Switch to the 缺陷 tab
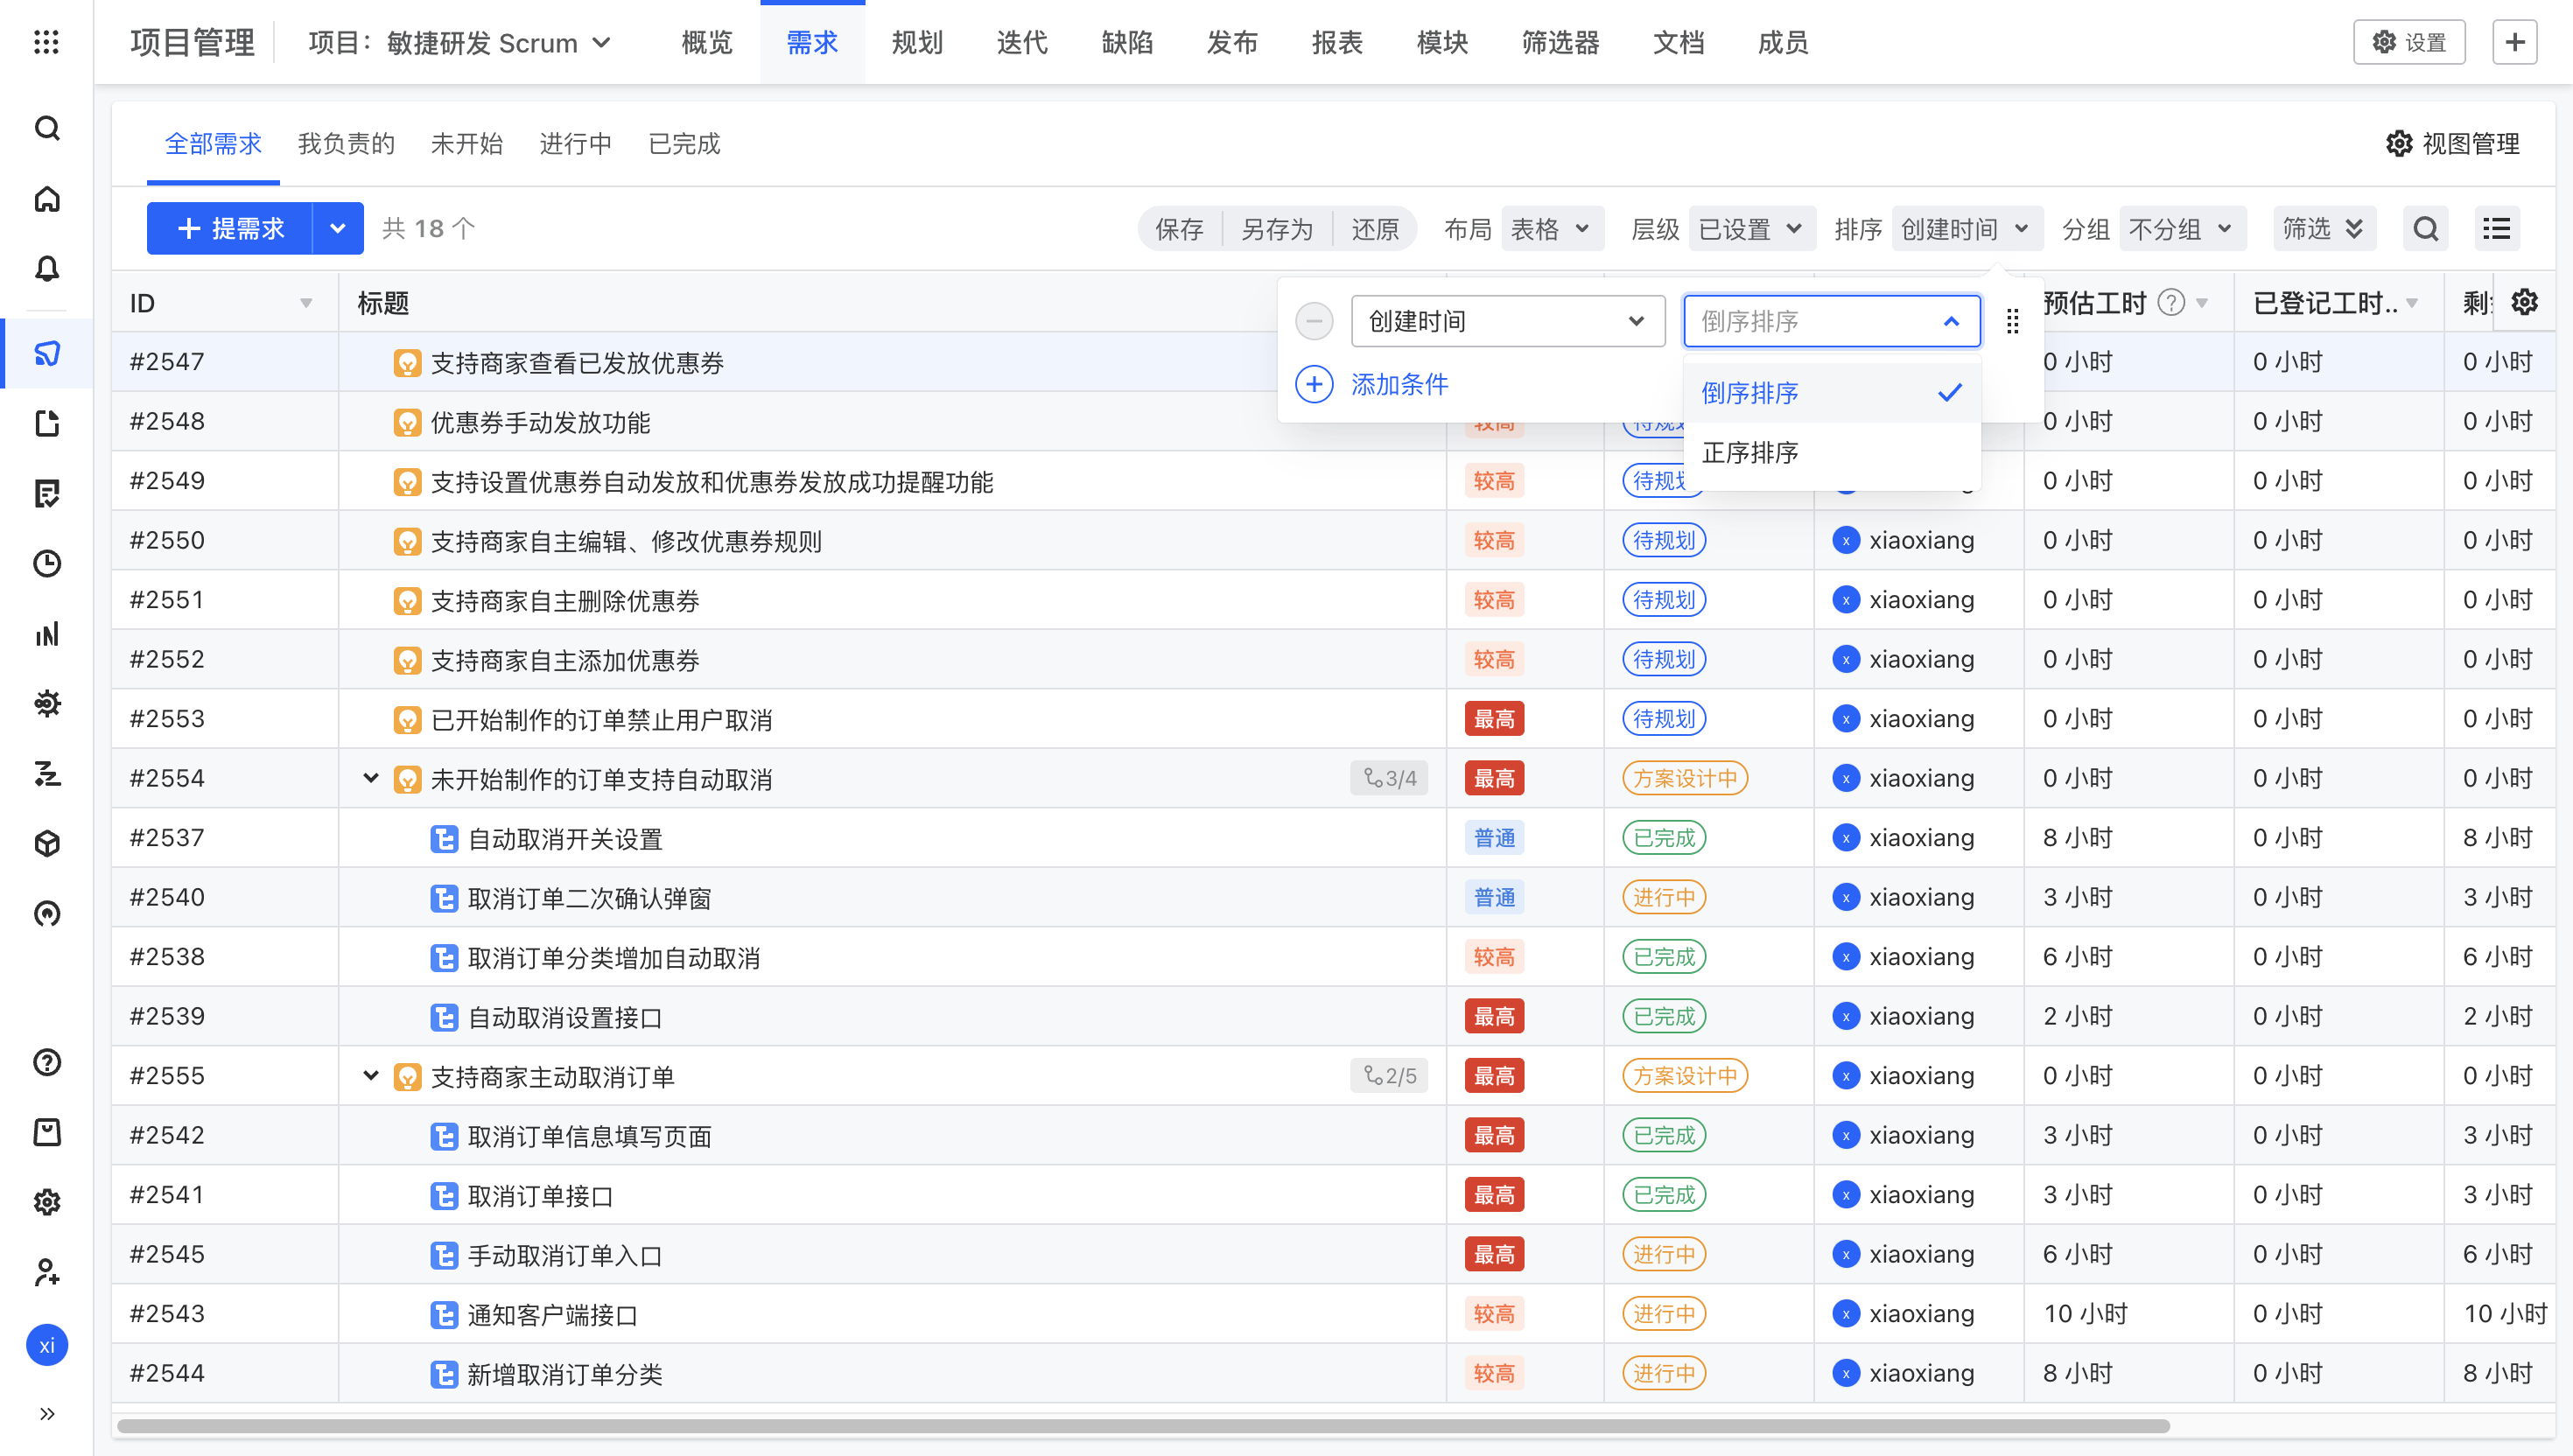 [1127, 43]
